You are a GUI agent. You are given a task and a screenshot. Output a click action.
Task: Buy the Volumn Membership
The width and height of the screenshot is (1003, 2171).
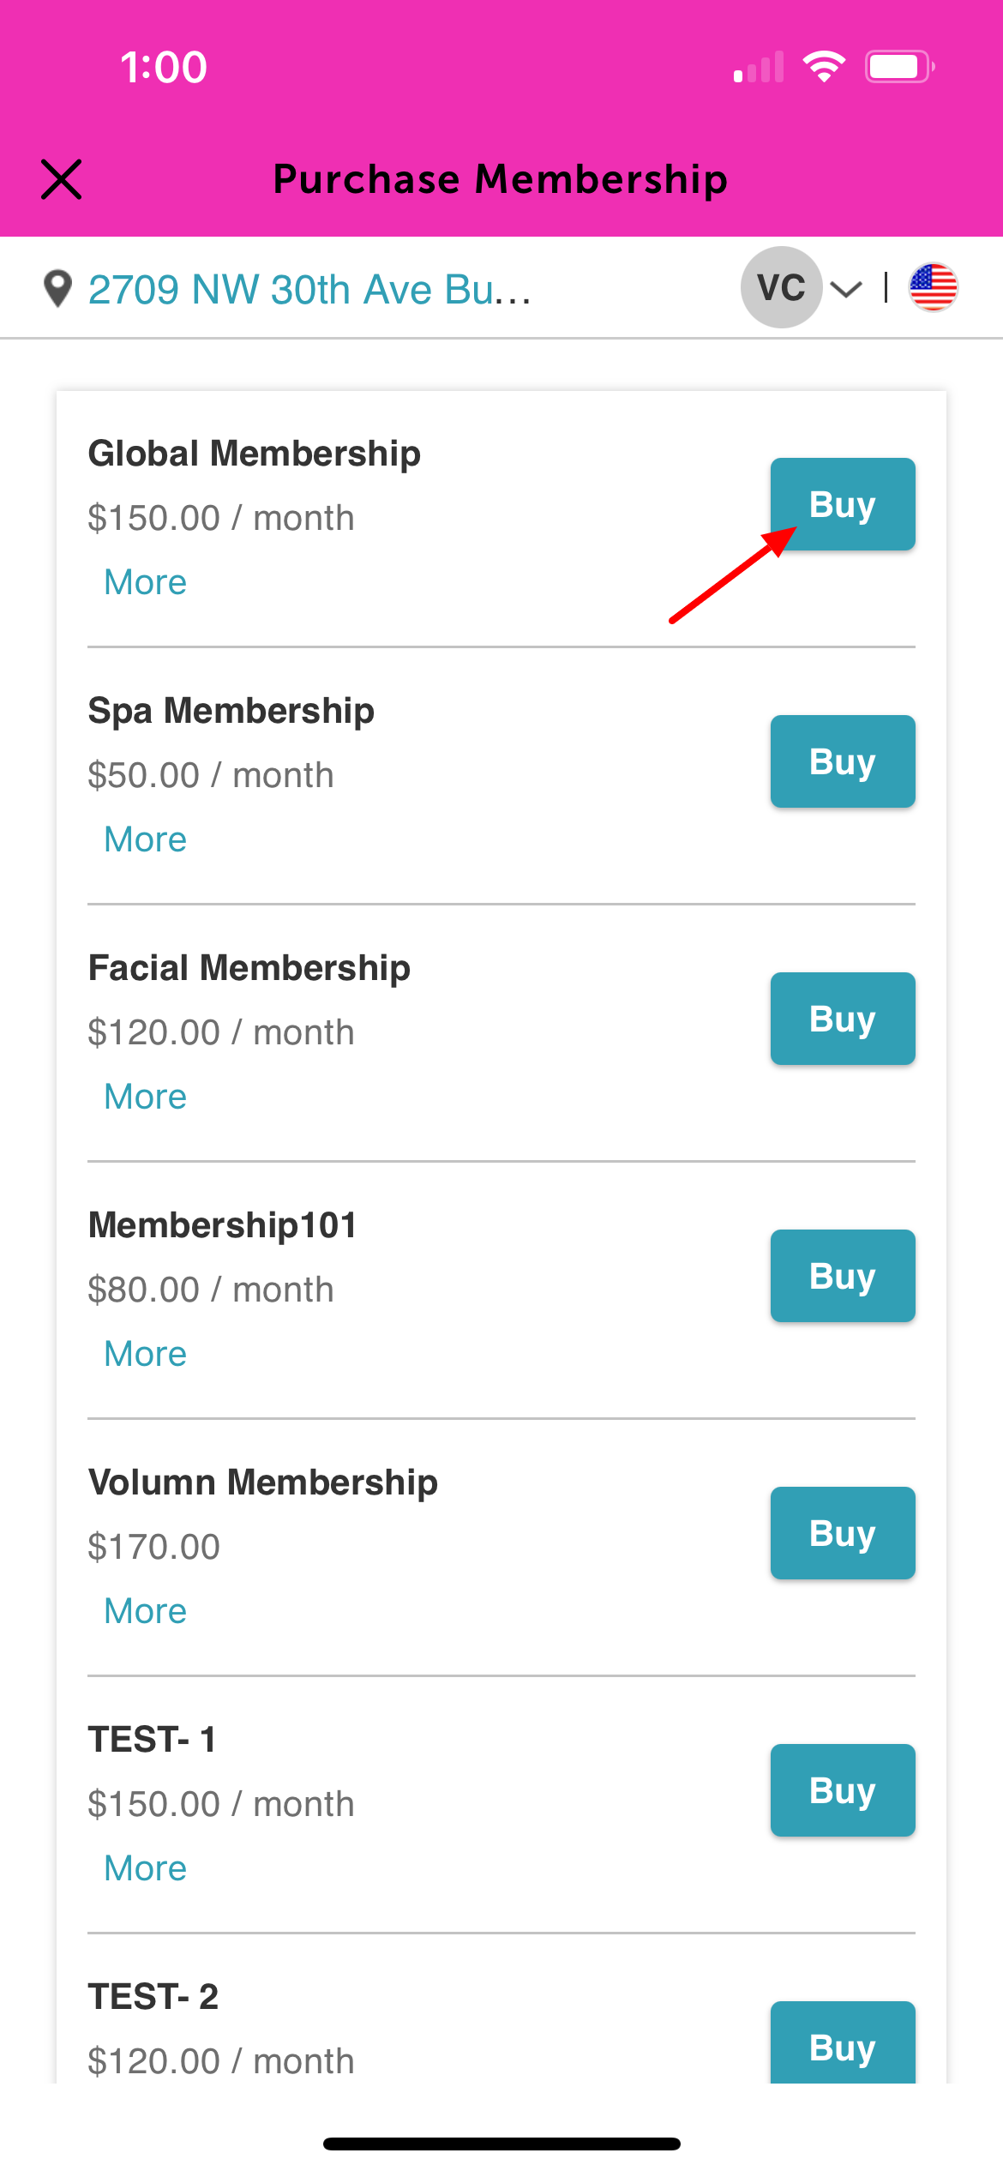click(843, 1533)
